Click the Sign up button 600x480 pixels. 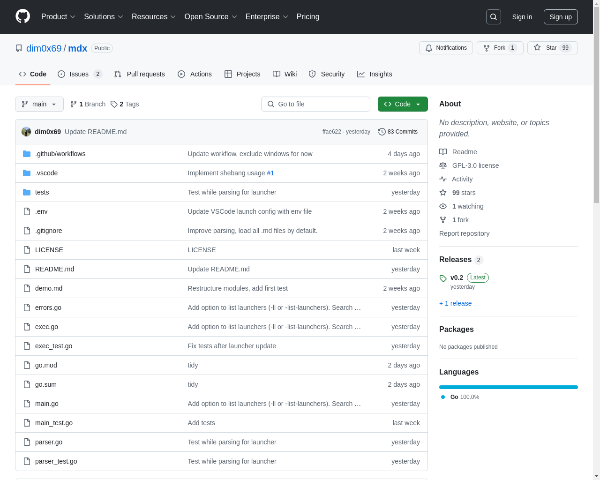(561, 17)
